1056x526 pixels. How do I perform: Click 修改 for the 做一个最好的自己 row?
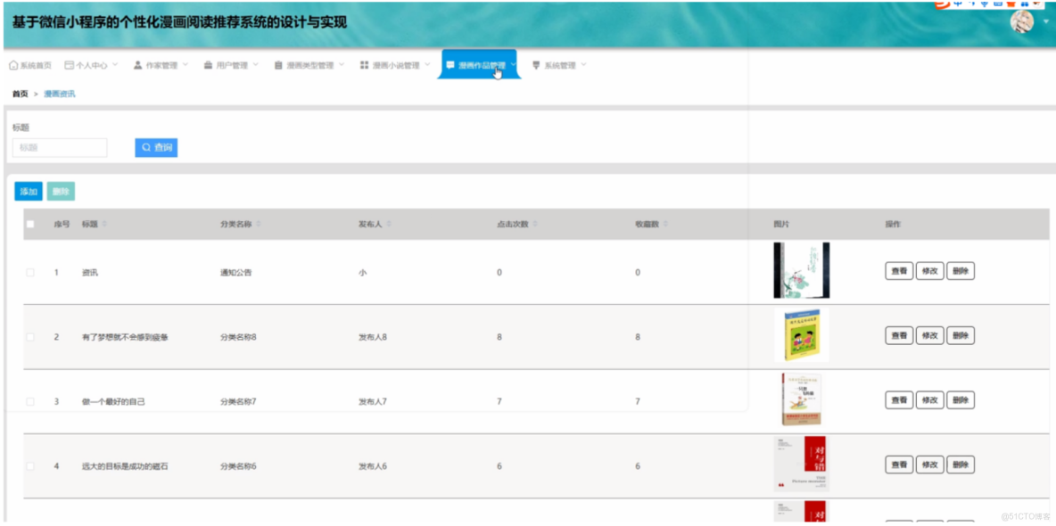coord(930,400)
